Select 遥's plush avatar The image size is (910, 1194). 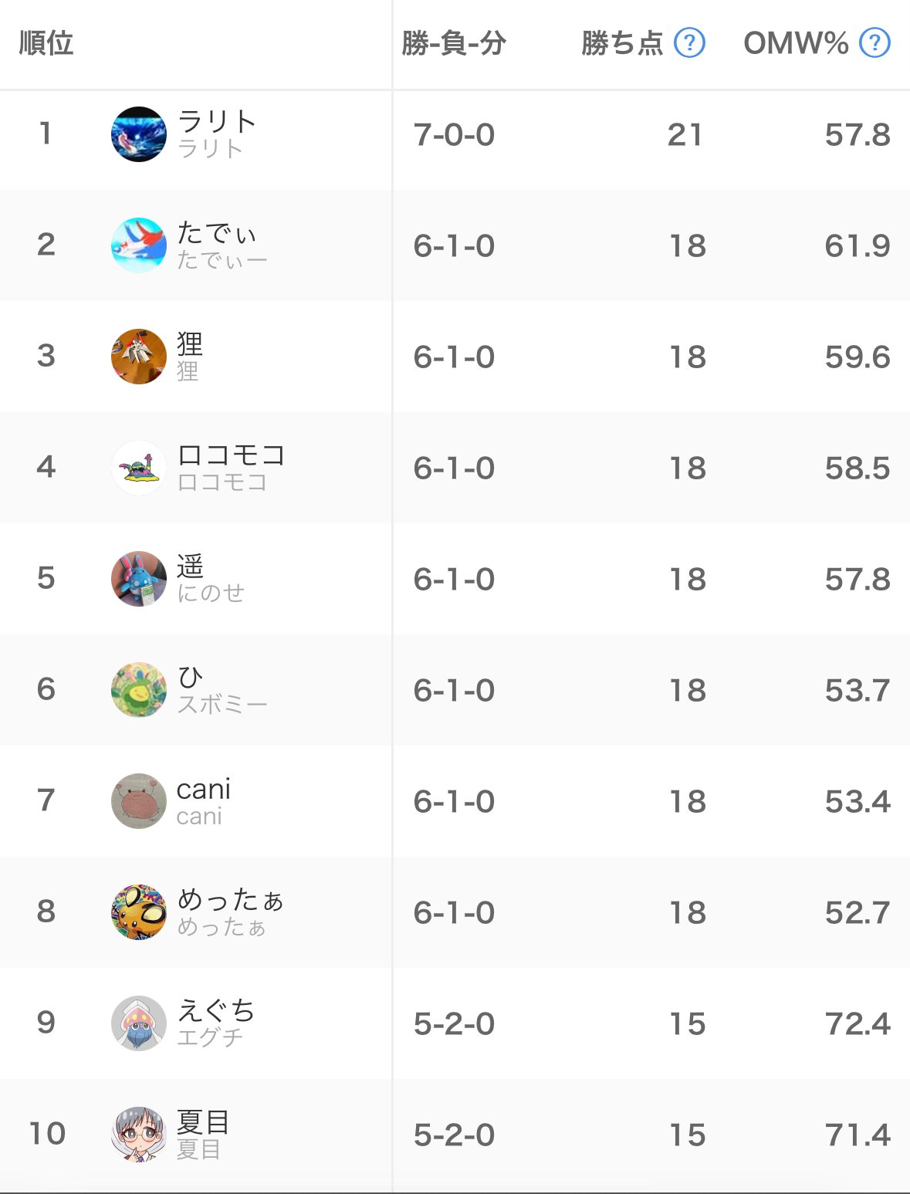point(139,579)
